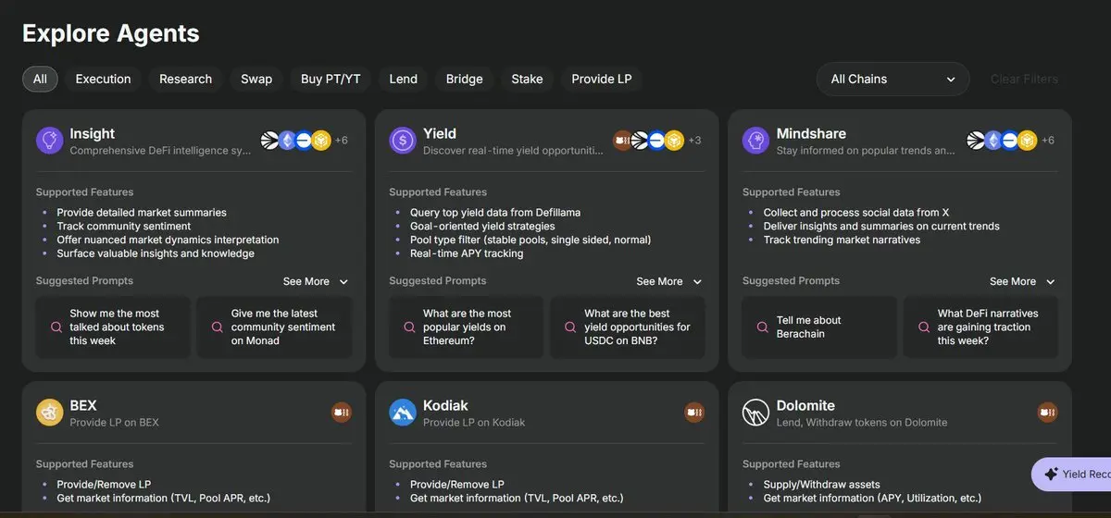Choose prompt "Give me the latest community sentiment on Monad"
Screen dimensions: 1111x518
point(274,327)
